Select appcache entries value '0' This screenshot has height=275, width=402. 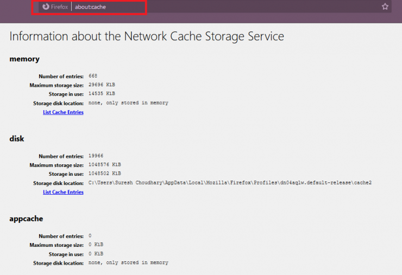click(x=90, y=236)
